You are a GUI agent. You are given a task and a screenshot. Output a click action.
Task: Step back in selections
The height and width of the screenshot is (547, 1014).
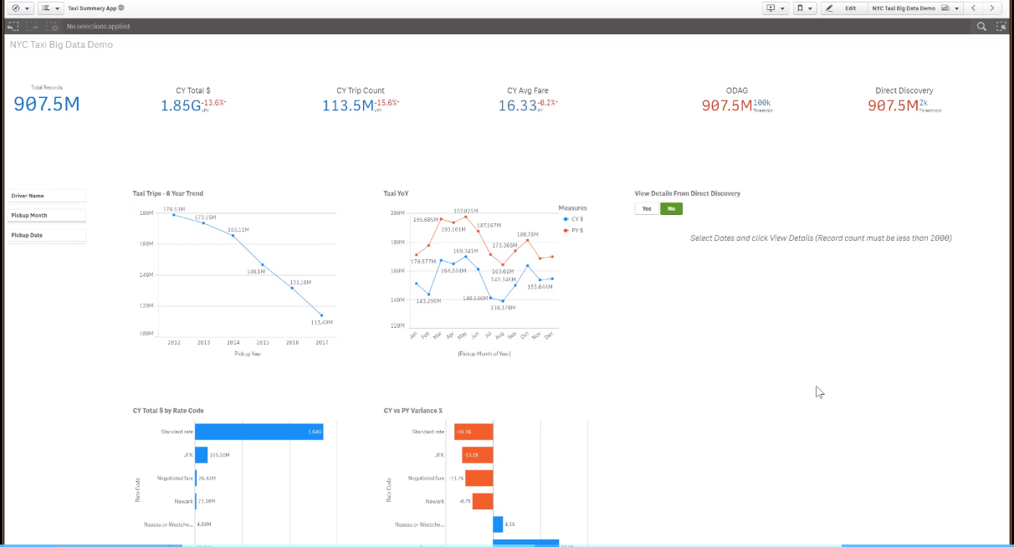[x=13, y=27]
